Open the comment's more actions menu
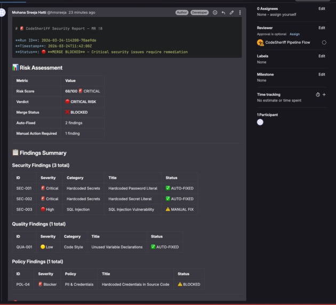 pos(240,13)
